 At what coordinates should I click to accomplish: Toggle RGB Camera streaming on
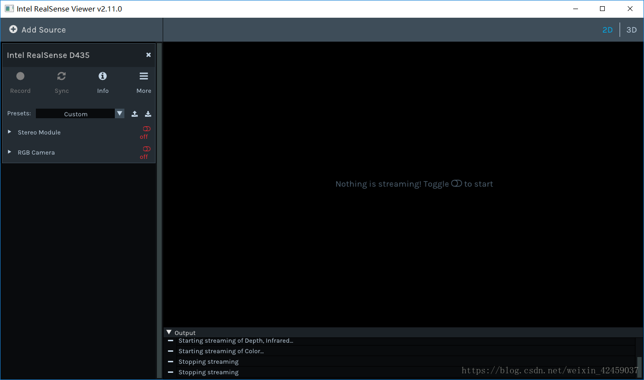point(146,149)
